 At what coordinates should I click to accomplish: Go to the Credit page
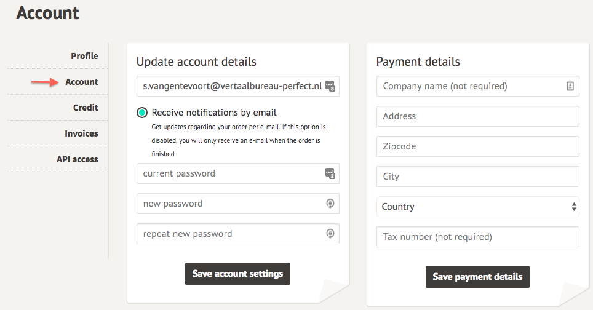pyautogui.click(x=86, y=108)
